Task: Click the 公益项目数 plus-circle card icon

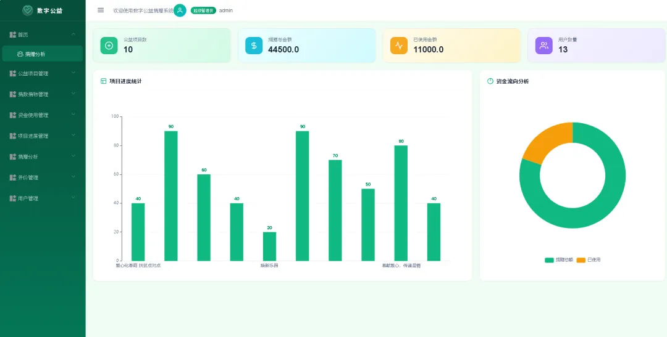Action: [109, 46]
